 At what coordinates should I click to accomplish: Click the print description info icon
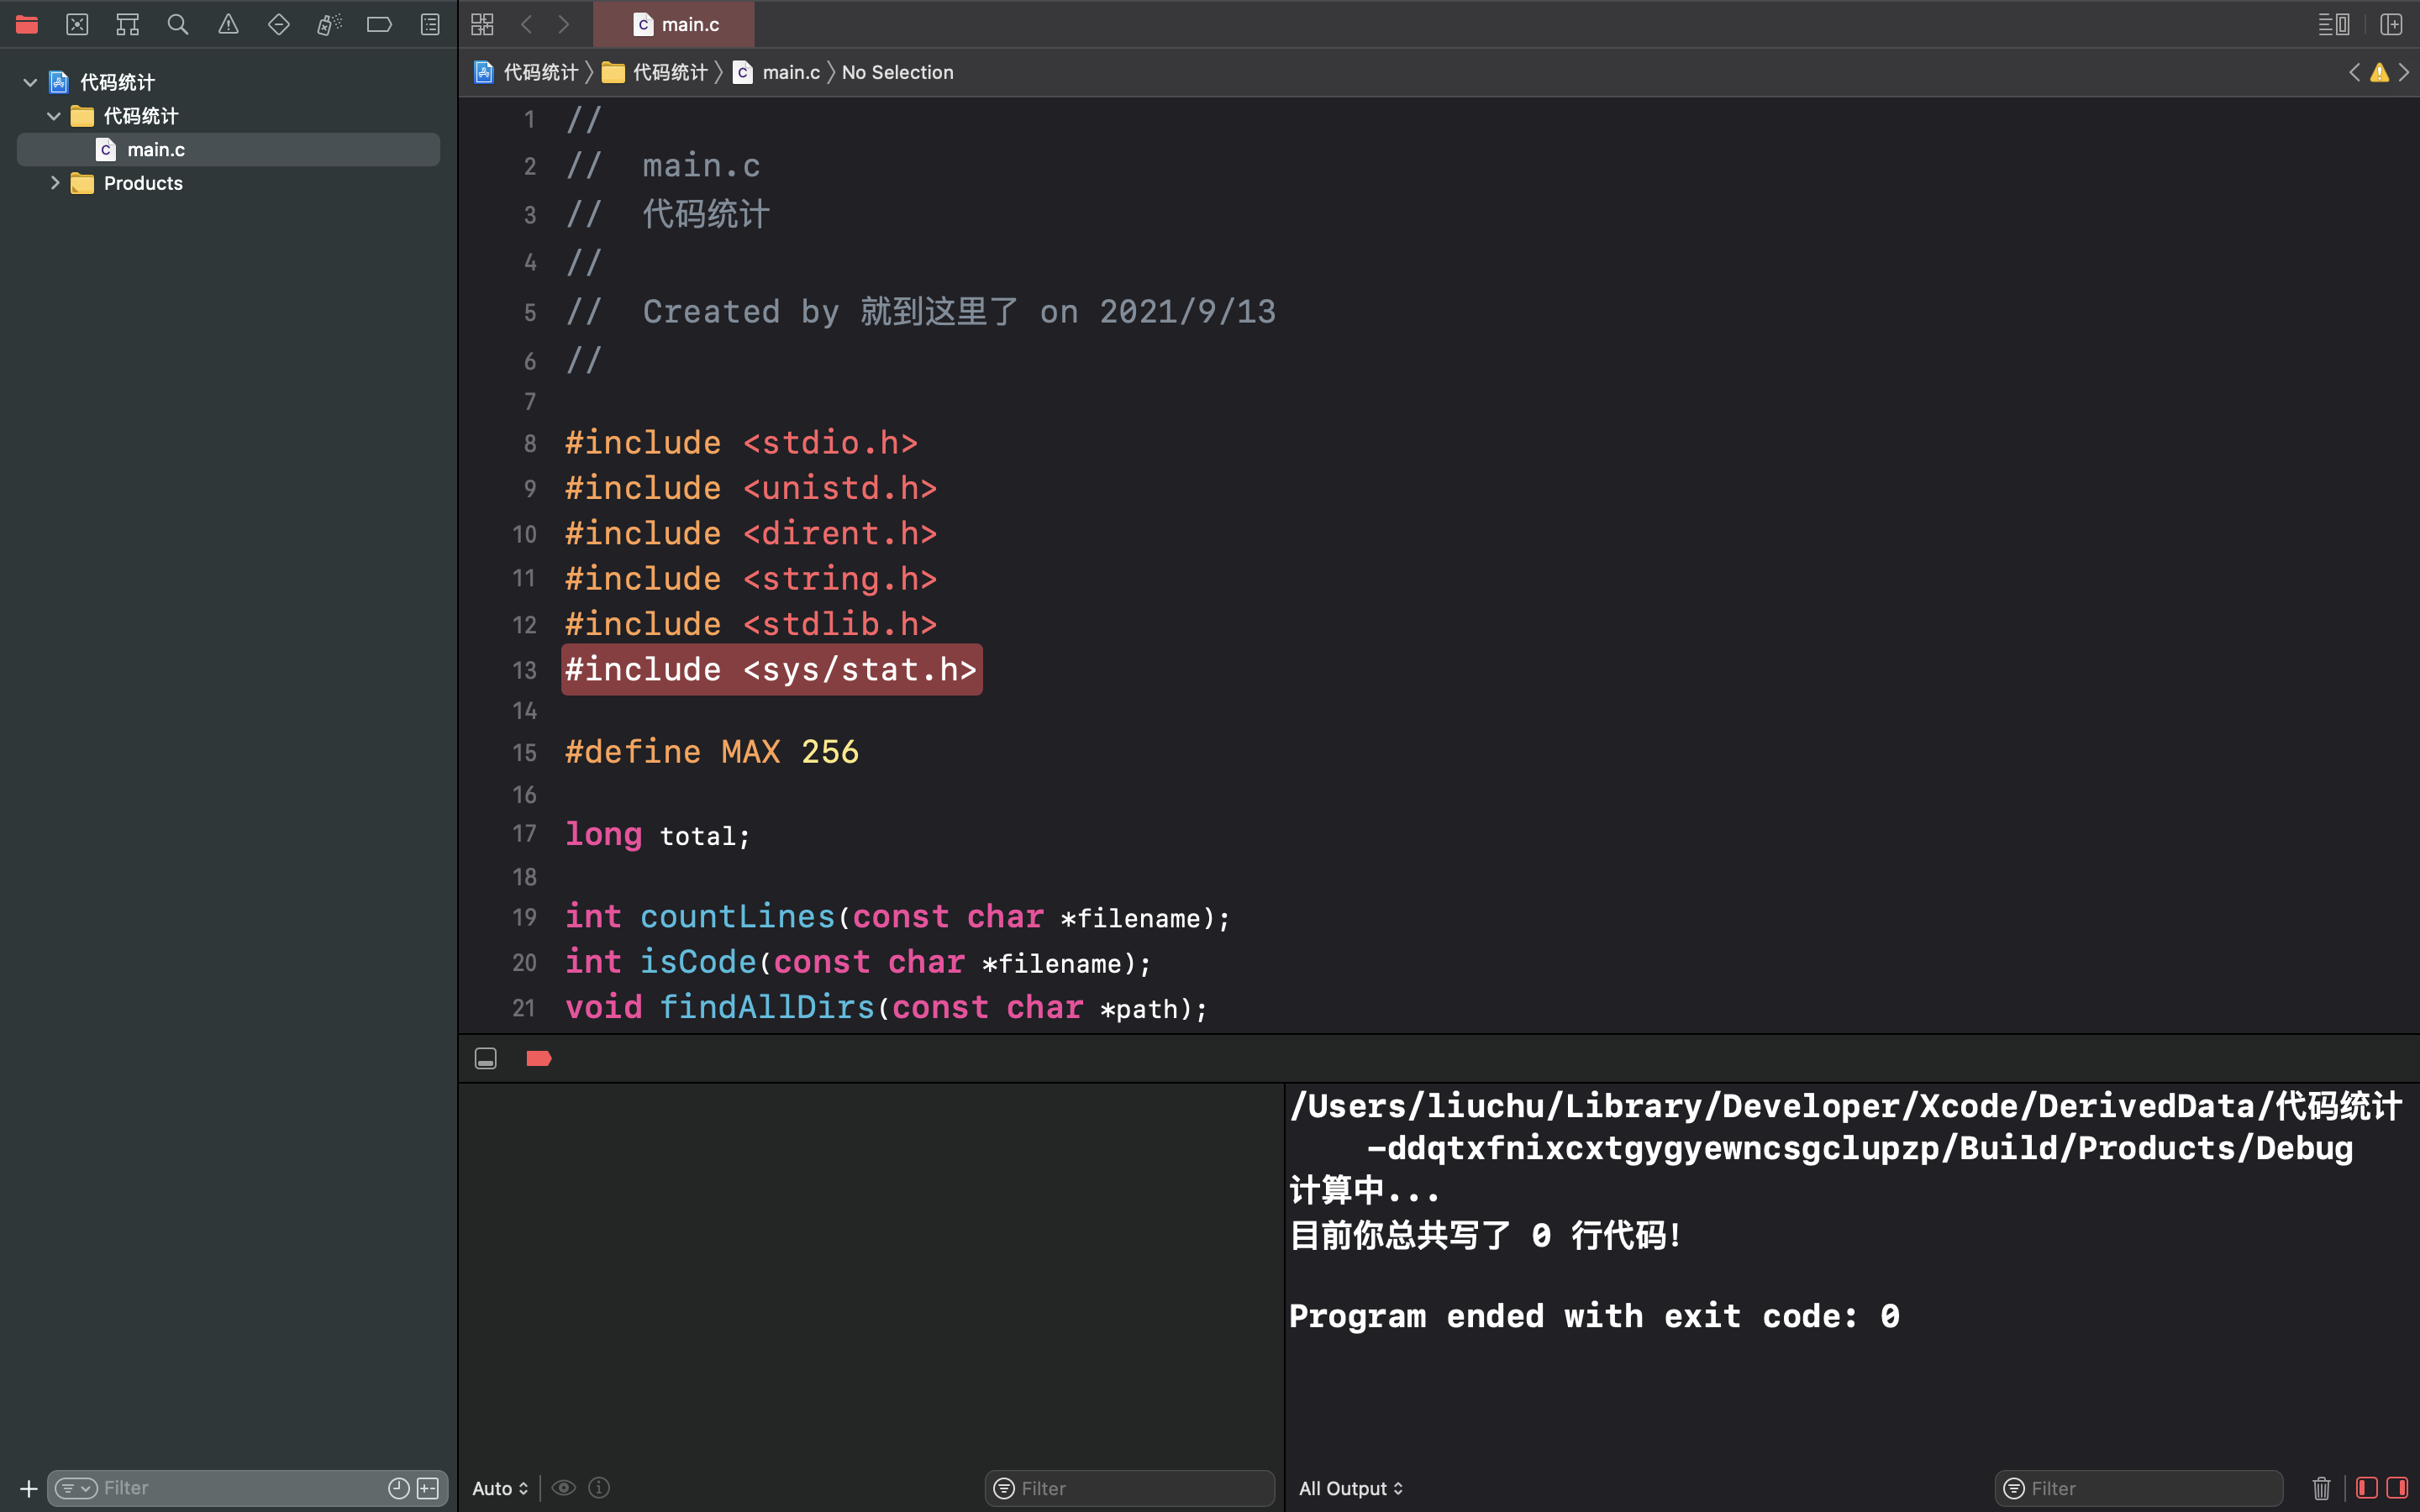pos(599,1488)
